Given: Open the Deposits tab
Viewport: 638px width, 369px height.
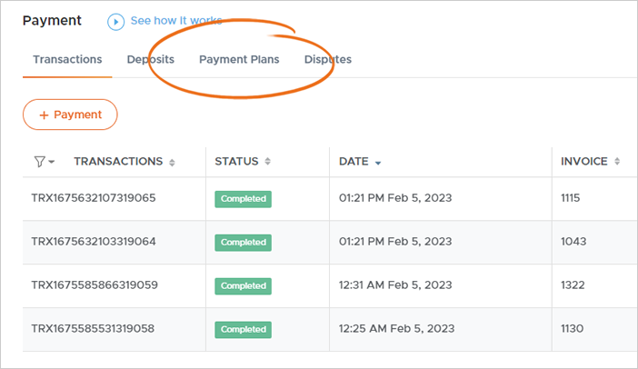Looking at the screenshot, I should 151,60.
